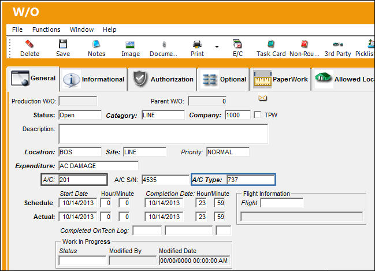Open the Help menu
375x271 pixels.
click(x=110, y=29)
